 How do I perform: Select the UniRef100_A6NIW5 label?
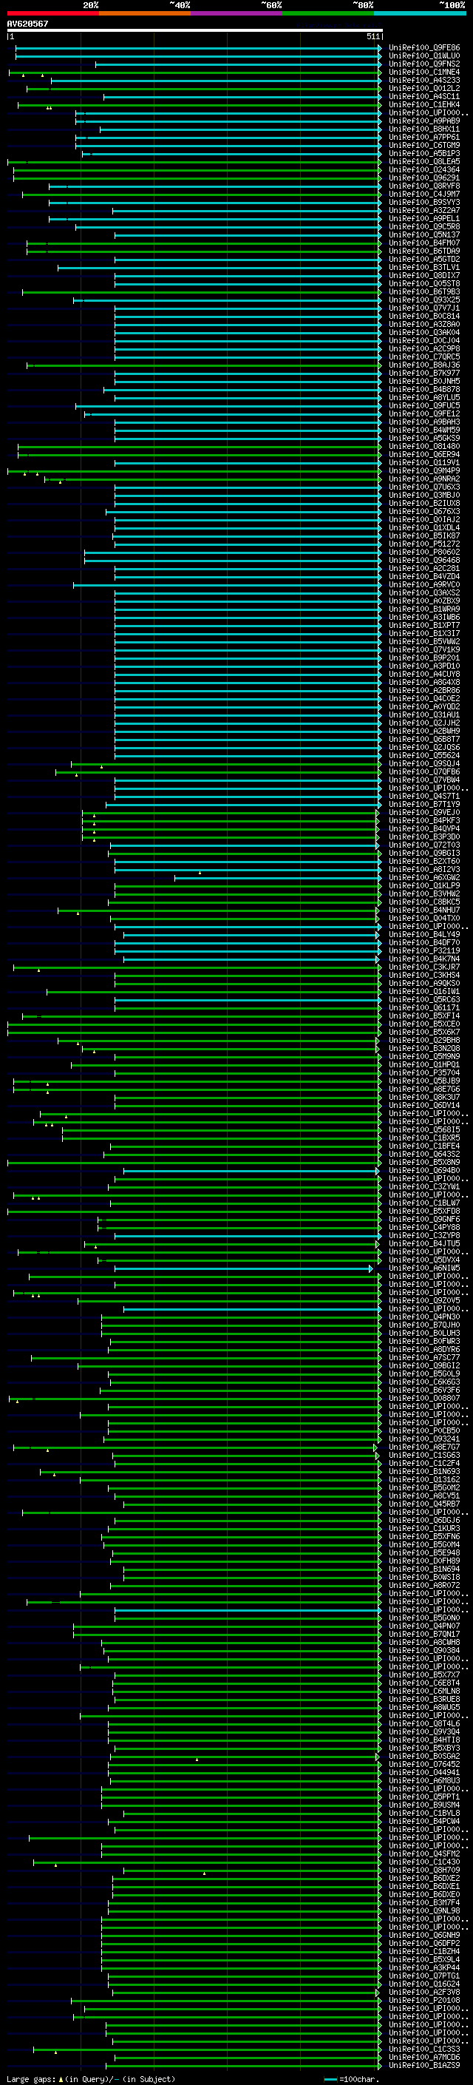pyautogui.click(x=423, y=1268)
